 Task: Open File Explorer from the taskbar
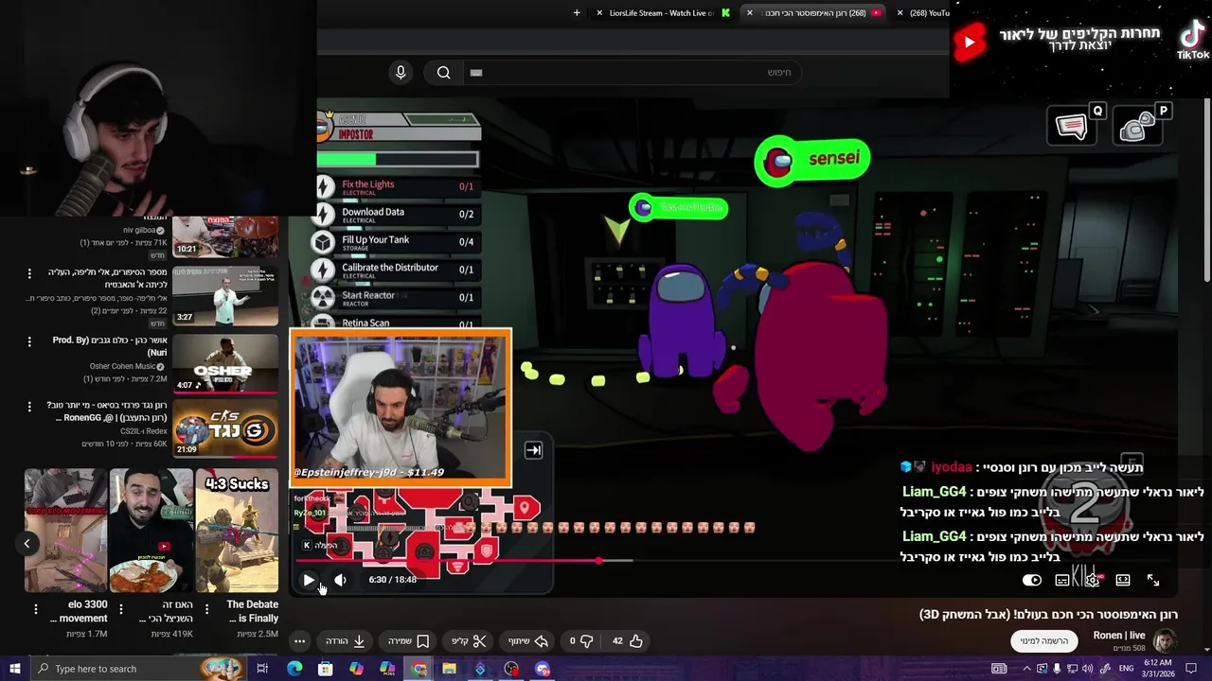449,669
